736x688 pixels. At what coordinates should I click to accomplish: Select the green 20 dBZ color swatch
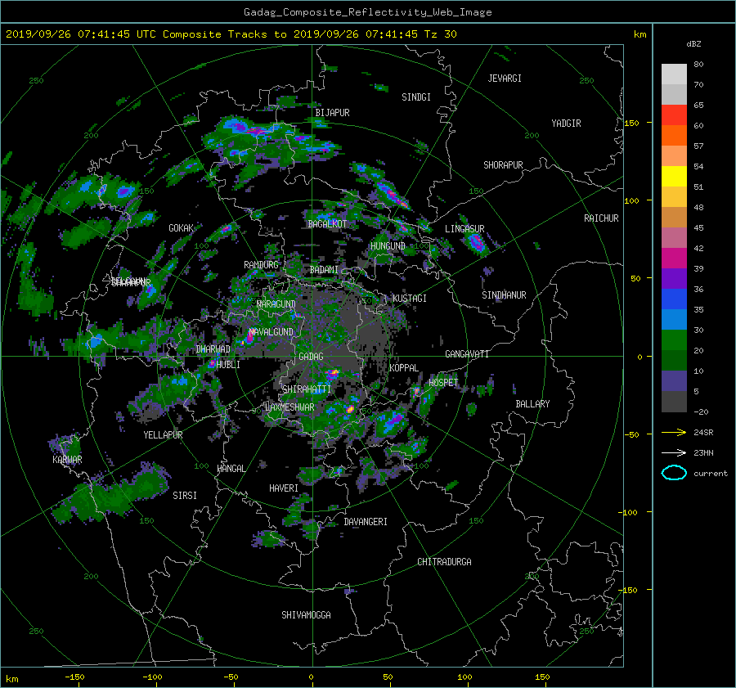[x=674, y=340]
